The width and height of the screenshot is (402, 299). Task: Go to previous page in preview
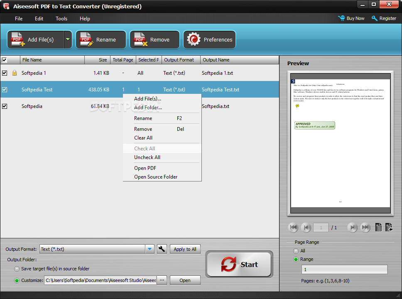click(x=306, y=227)
